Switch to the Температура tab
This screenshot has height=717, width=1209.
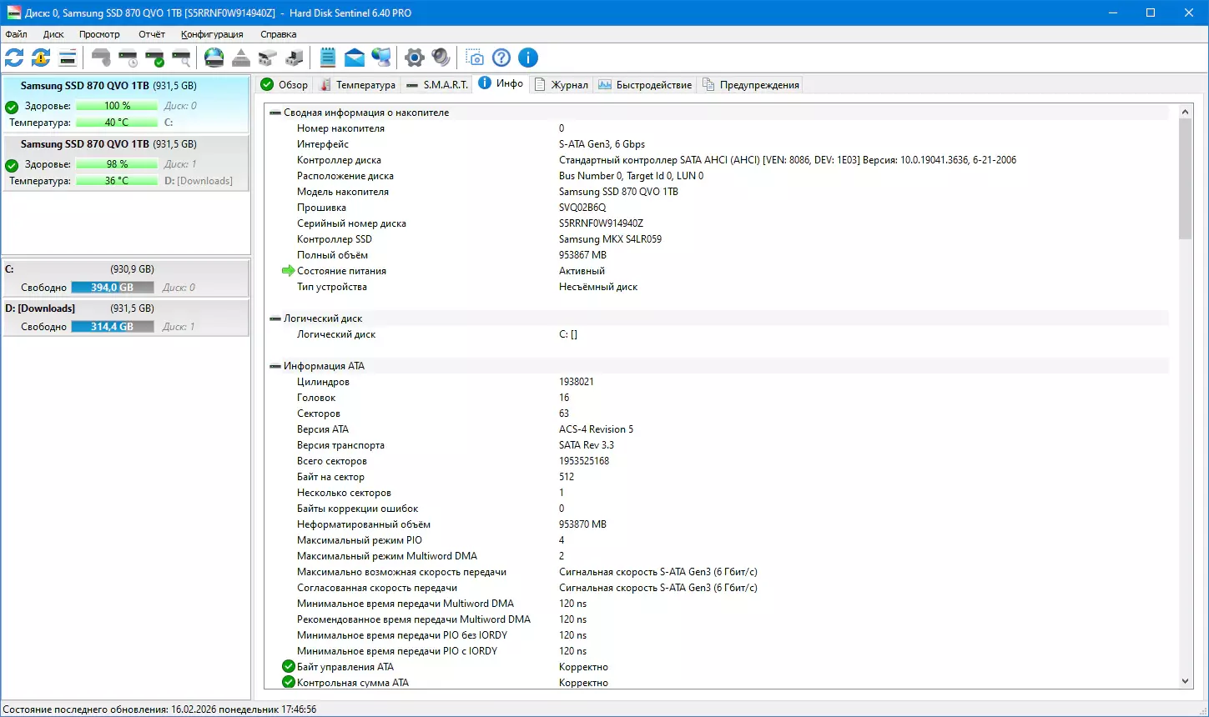point(357,85)
